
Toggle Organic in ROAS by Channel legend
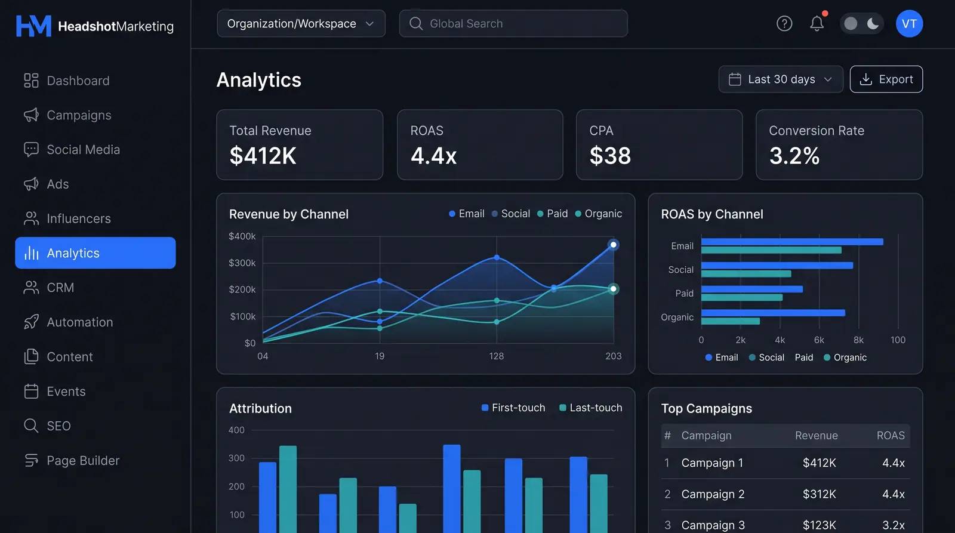tap(845, 358)
